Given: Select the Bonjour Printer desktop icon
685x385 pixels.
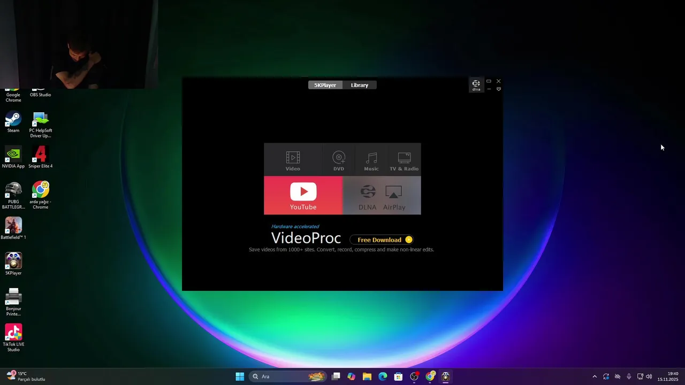Looking at the screenshot, I should [13, 303].
